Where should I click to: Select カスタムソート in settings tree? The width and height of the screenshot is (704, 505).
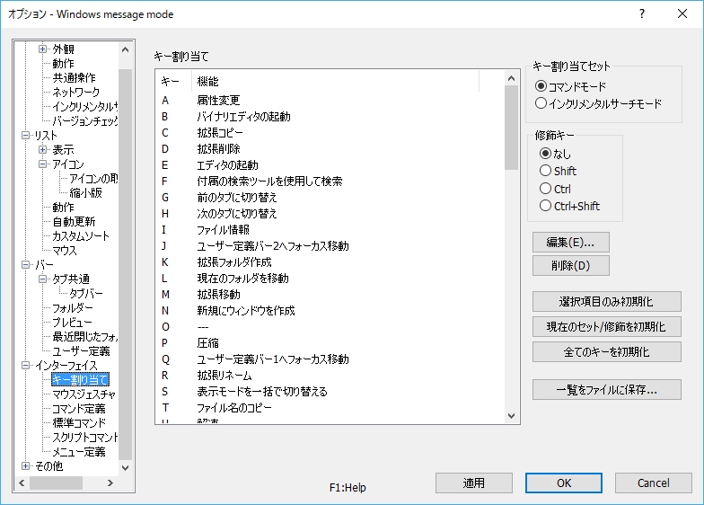81,235
